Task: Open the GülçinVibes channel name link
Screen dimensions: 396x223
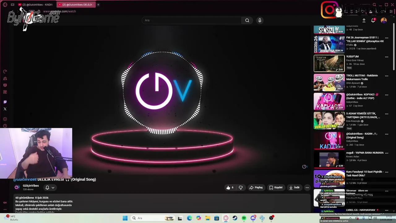Action: click(31, 186)
